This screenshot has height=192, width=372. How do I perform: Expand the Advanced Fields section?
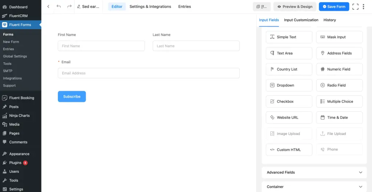(314, 172)
